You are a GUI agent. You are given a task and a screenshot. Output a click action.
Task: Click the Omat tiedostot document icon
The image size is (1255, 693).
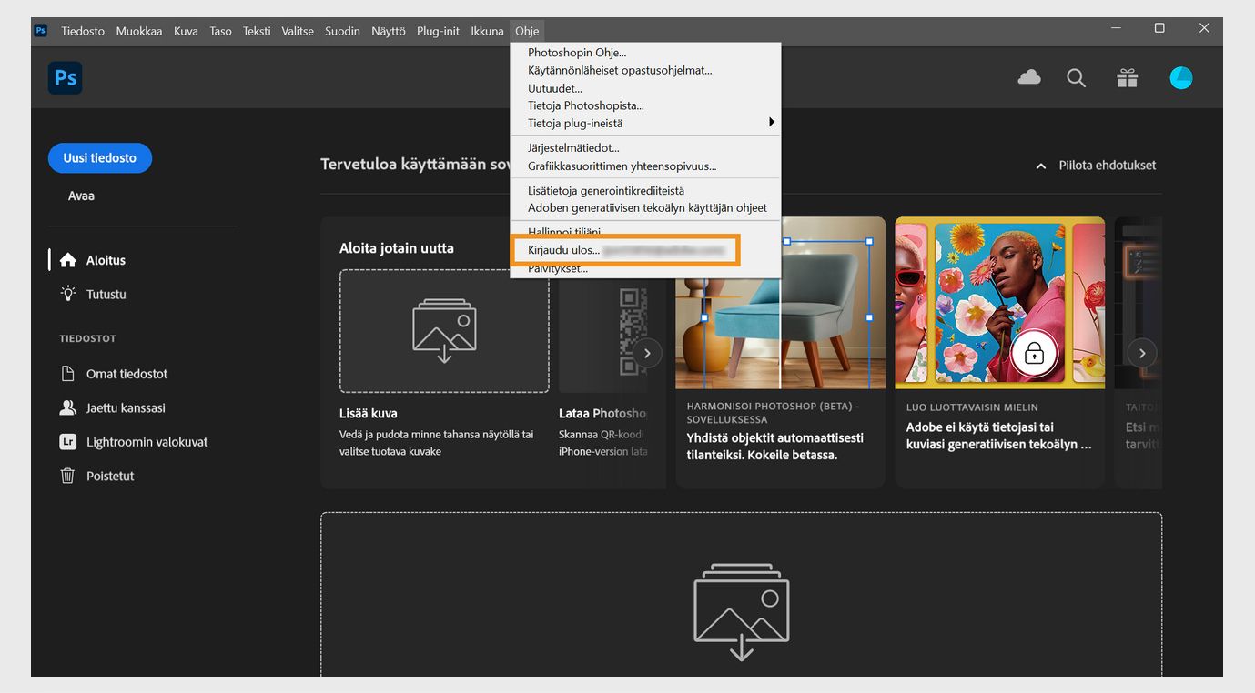[68, 374]
